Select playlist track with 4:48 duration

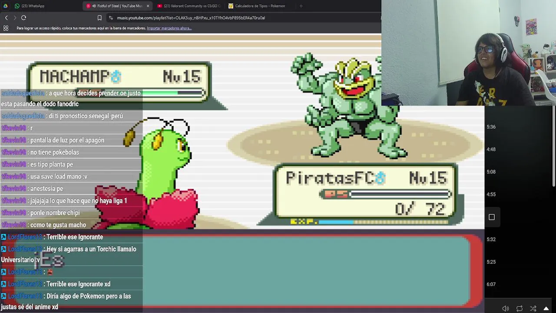pos(491,149)
